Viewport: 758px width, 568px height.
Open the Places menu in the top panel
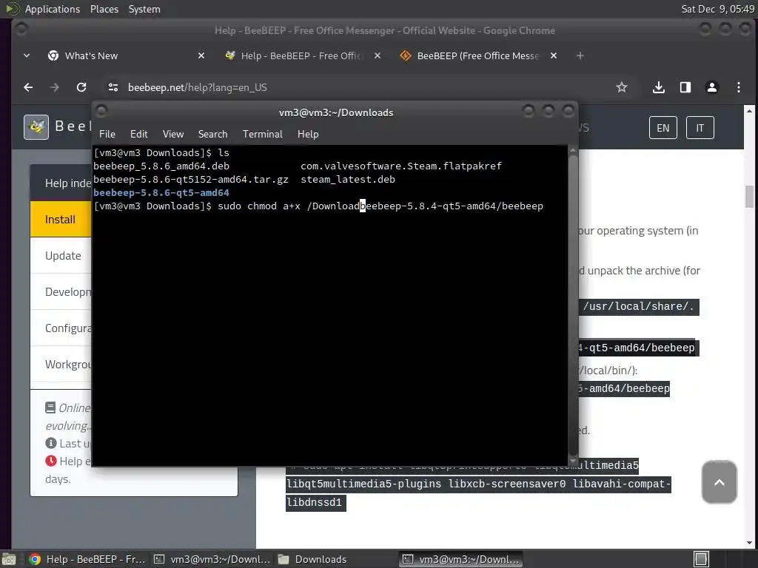coord(104,9)
